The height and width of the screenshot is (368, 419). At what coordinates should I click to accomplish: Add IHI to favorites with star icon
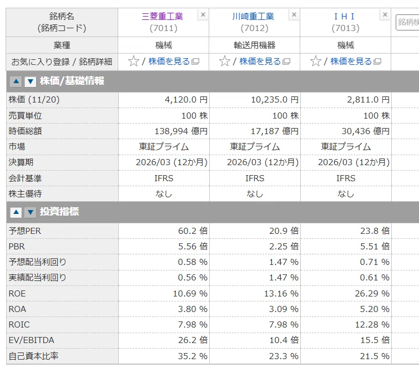(316, 62)
